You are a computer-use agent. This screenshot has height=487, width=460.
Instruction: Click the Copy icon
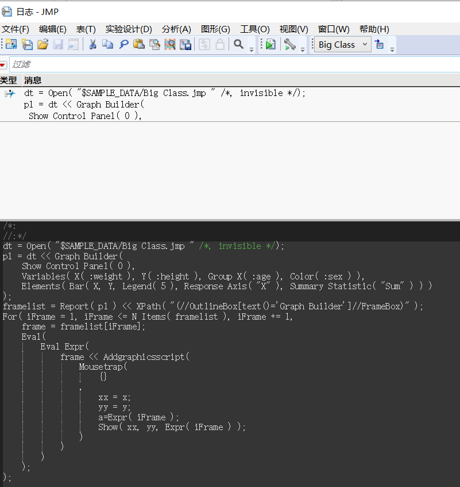[107, 44]
